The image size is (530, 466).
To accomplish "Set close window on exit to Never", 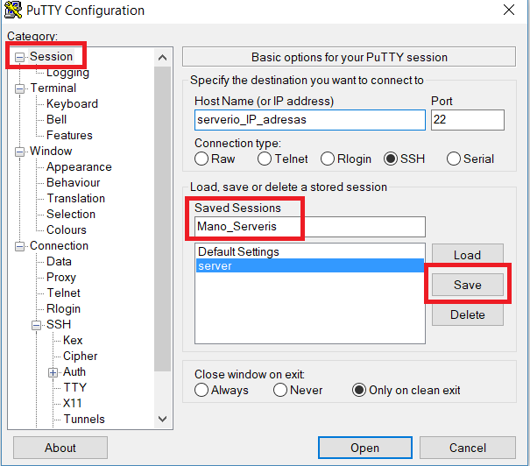I will tap(298, 390).
